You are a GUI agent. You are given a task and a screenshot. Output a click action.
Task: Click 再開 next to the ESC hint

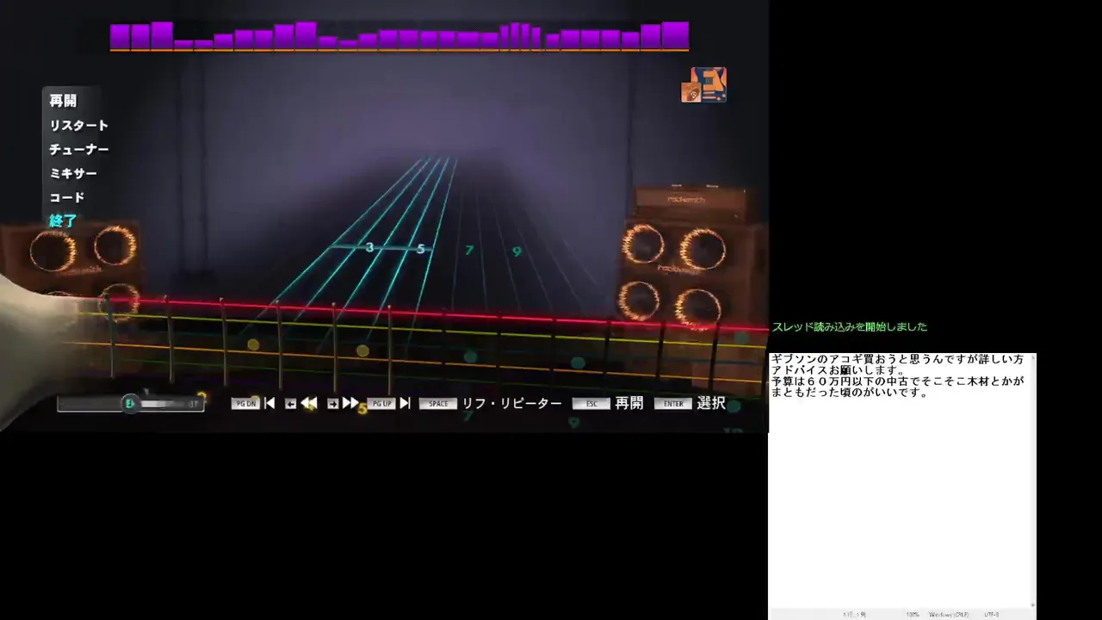click(x=629, y=403)
